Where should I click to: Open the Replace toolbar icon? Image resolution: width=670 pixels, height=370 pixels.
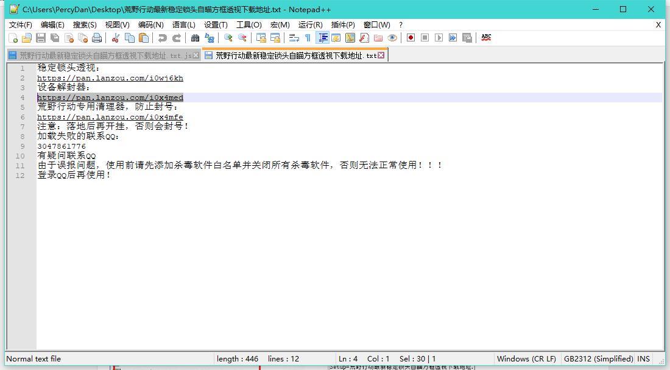(x=210, y=38)
